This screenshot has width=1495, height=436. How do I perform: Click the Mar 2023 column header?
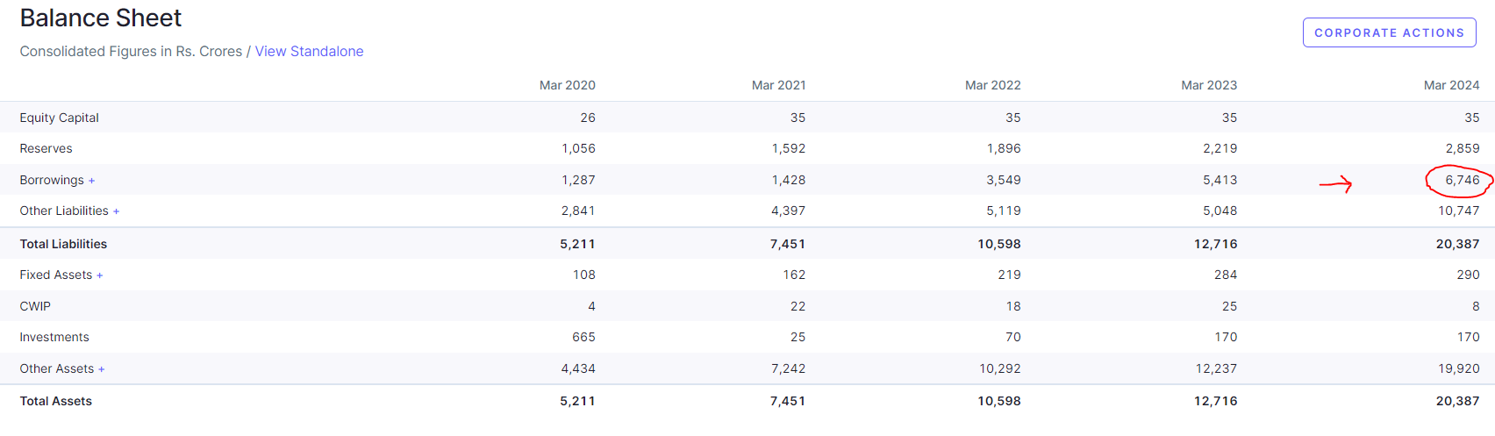[1209, 85]
